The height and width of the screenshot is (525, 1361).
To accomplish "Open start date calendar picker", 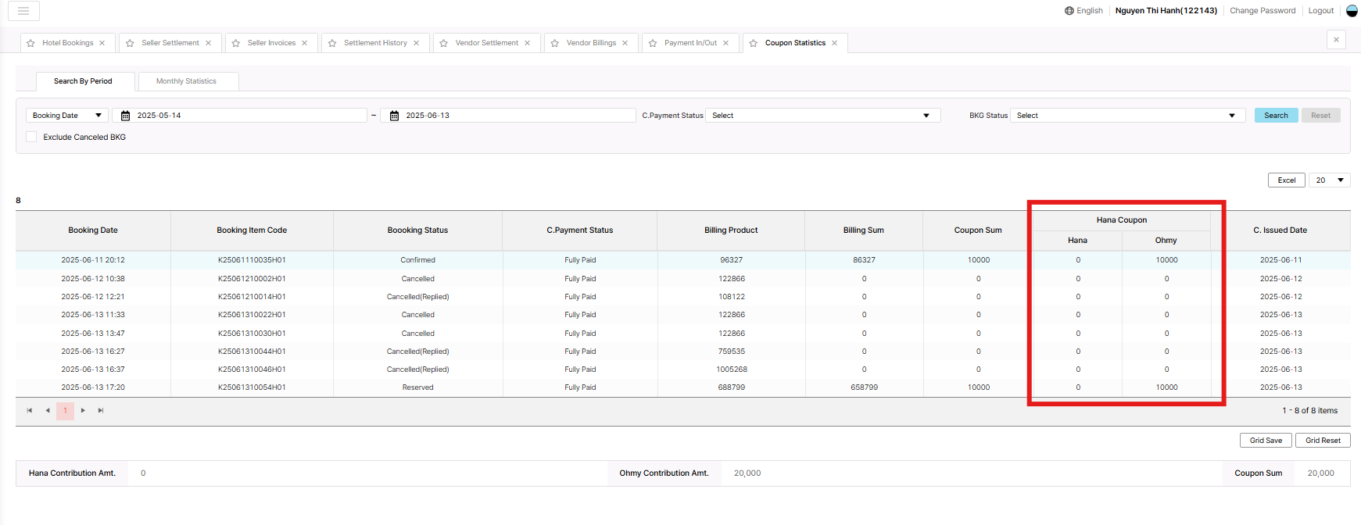I will point(125,116).
